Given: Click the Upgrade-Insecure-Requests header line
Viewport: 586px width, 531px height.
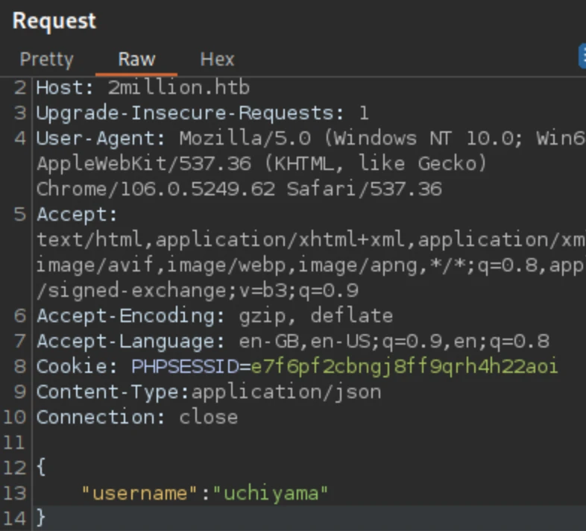Looking at the screenshot, I should [203, 113].
